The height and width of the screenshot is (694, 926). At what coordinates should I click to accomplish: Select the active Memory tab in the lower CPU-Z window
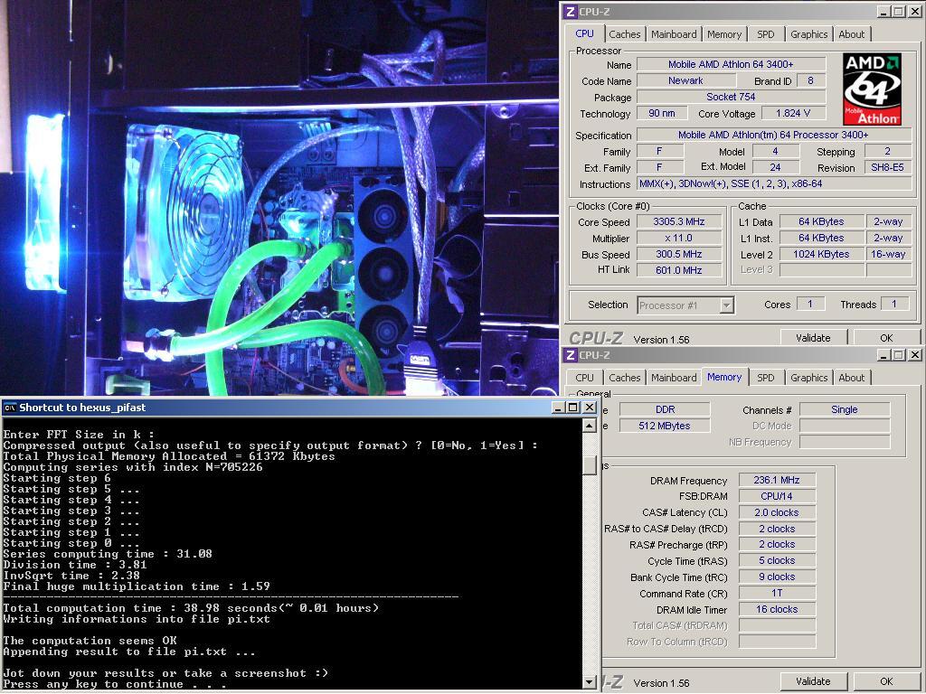(724, 377)
